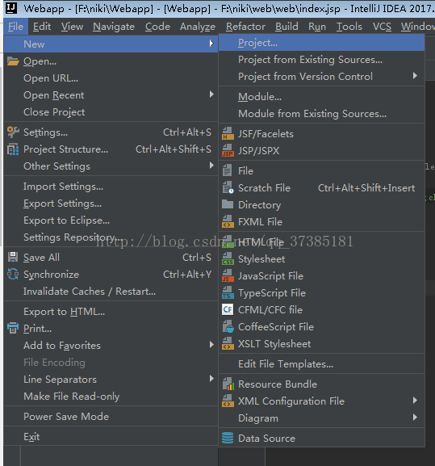This screenshot has width=435, height=466.
Task: Click the Scratch File clock icon
Action: 228,188
